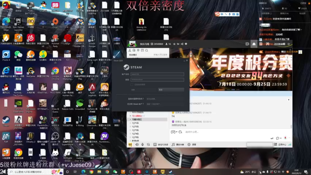Launch WeGame from the desktop
This screenshot has height=175, width=311.
[x=31, y=72]
